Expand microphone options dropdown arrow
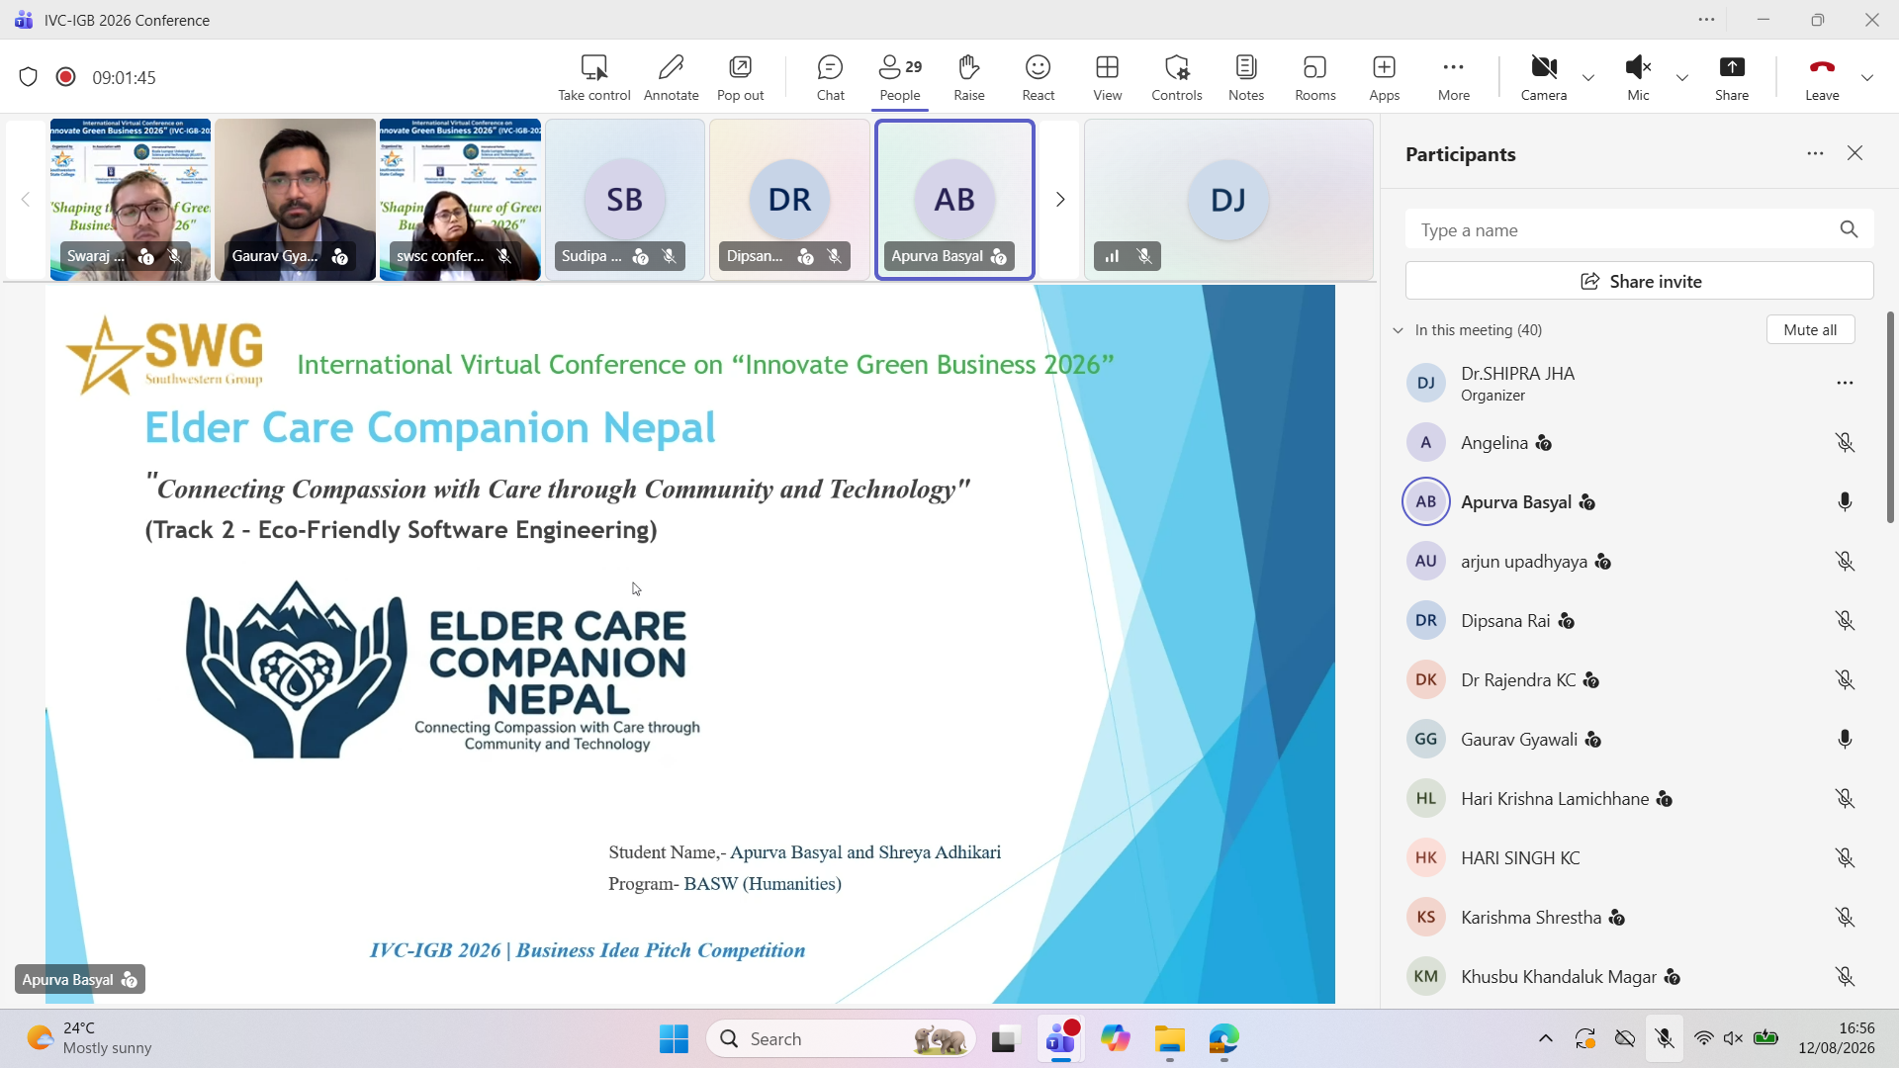This screenshot has height=1068, width=1899. click(x=1681, y=77)
